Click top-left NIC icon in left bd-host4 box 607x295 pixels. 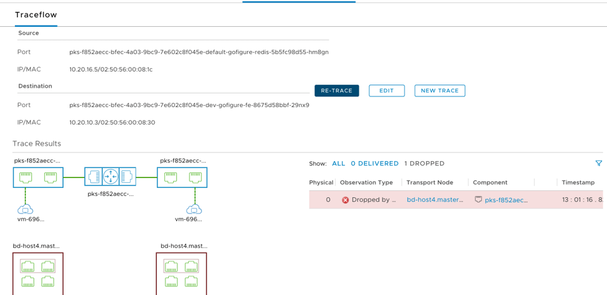tap(28, 266)
